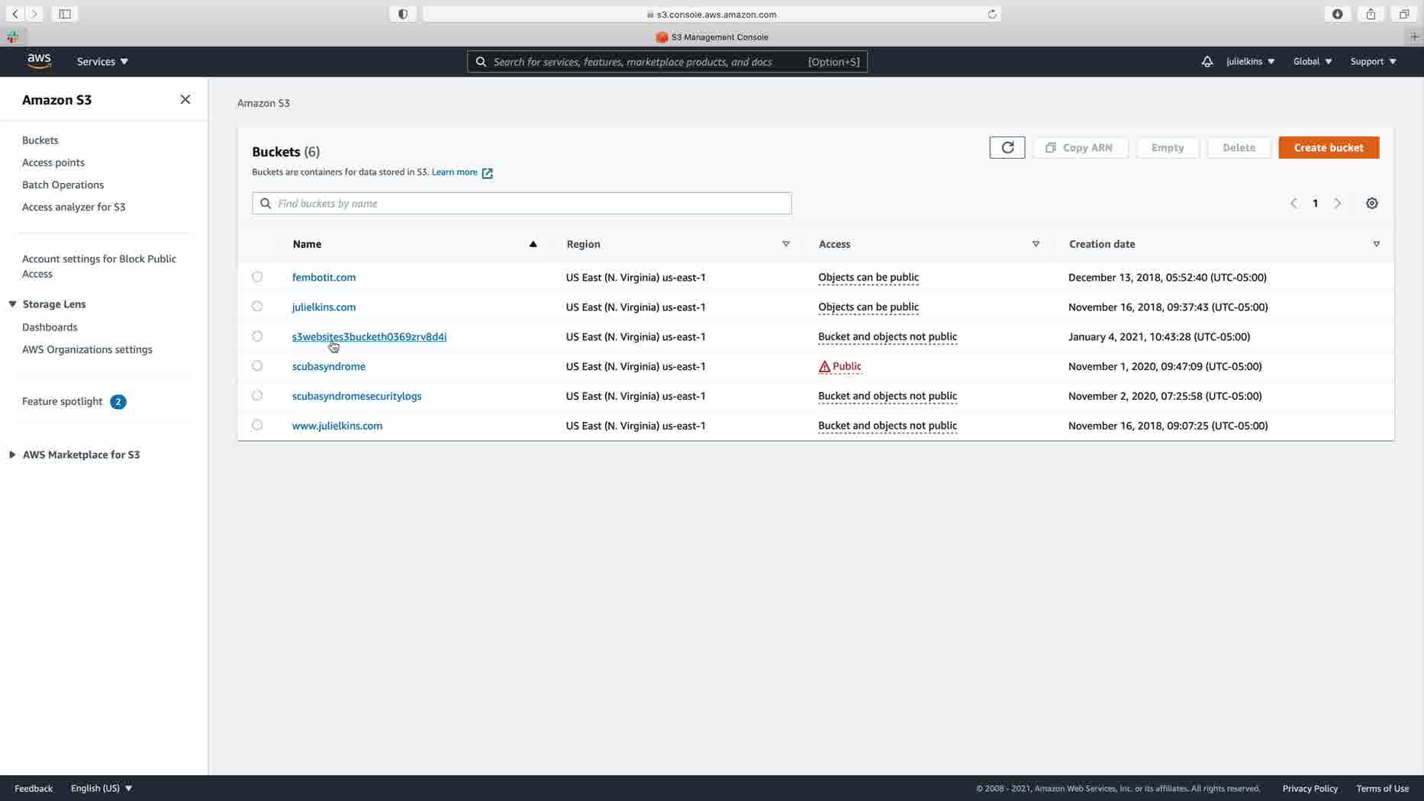
Task: Click the browser forward arrow
Action: click(34, 14)
